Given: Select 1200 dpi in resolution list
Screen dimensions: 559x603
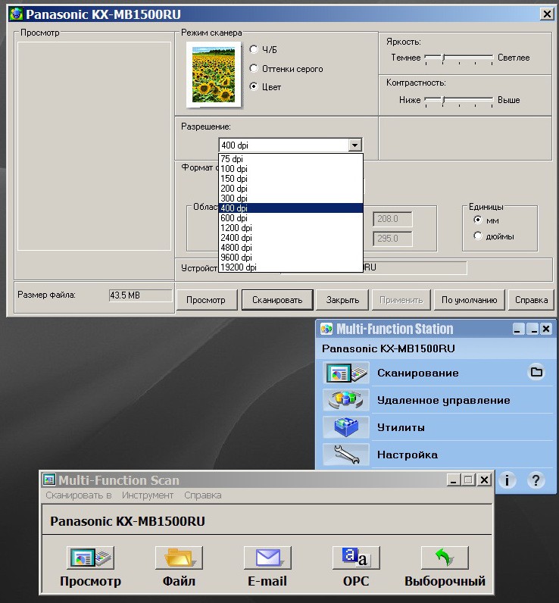Looking at the screenshot, I should pyautogui.click(x=291, y=228).
